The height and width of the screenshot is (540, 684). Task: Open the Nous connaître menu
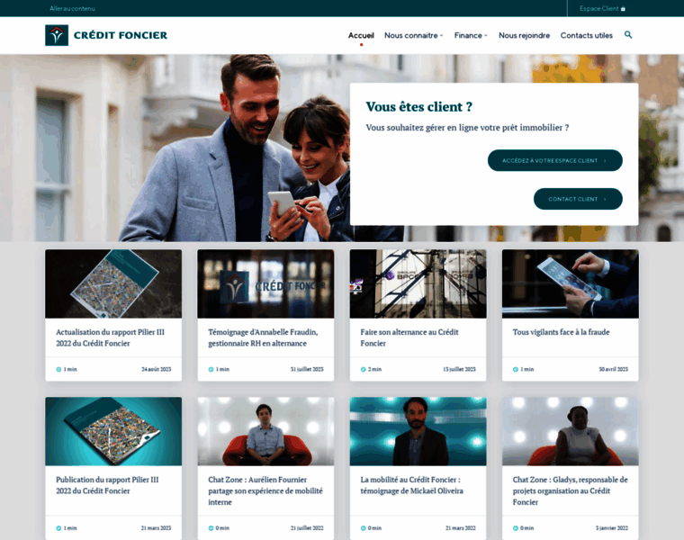click(411, 35)
